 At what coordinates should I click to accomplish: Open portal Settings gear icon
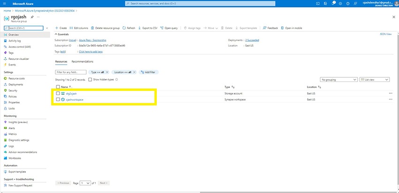pos(340,4)
